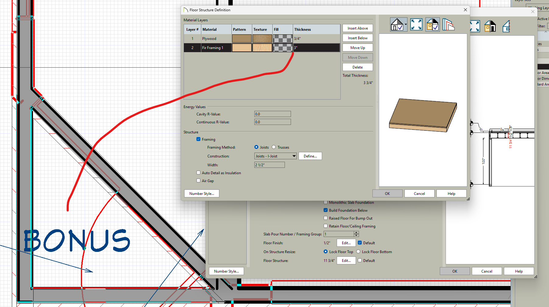Click Define button next to Construction
This screenshot has height=307, width=549.
[310, 156]
